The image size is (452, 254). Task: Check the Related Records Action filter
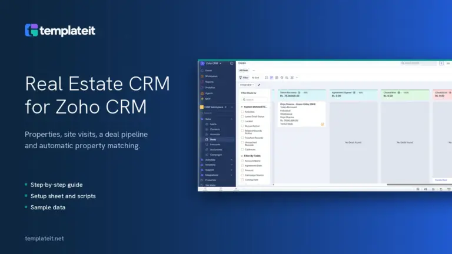[242, 131]
